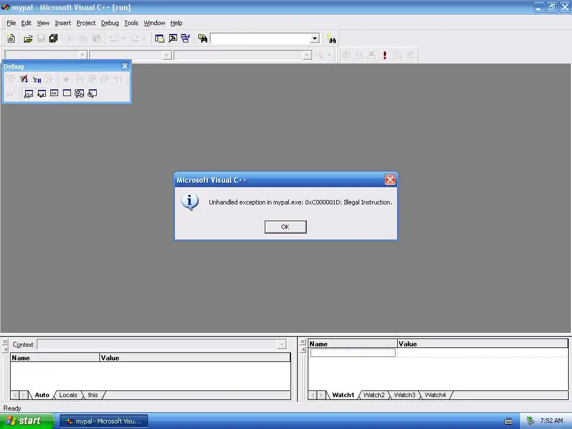Click the Step Out icon
Image resolution: width=572 pixels, height=429 pixels.
105,79
